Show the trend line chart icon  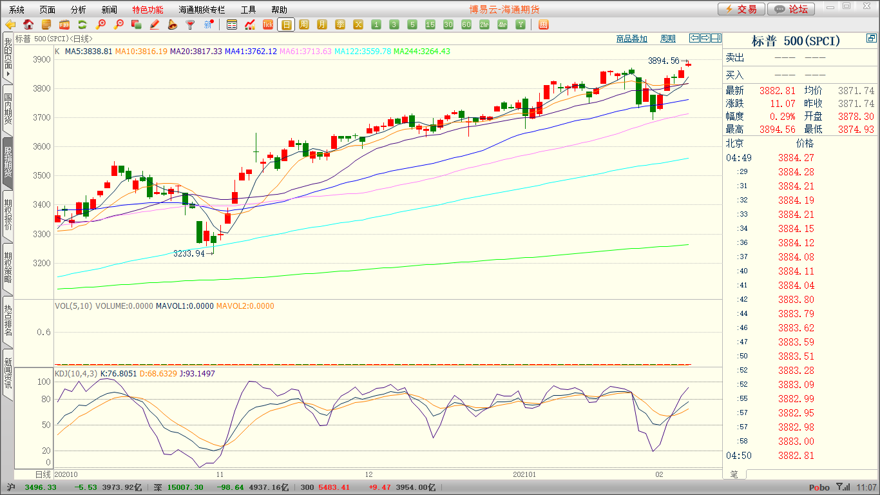[x=250, y=24]
